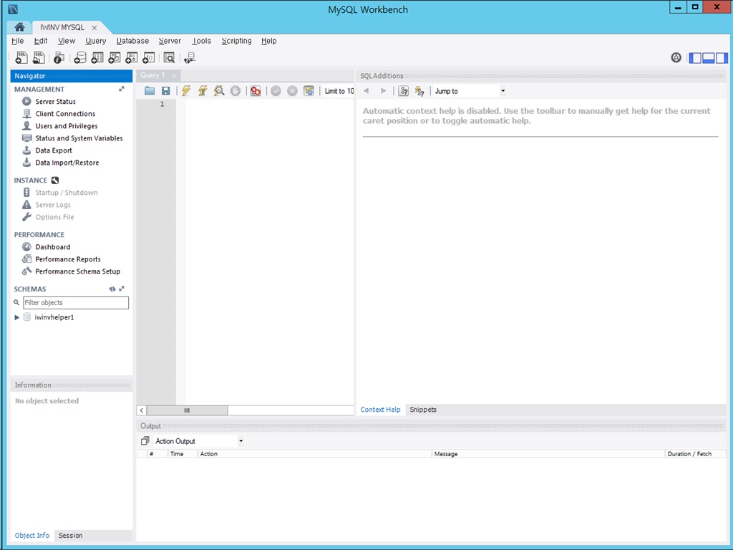This screenshot has width=733, height=550.
Task: Open Performance Reports
Action: tap(68, 259)
